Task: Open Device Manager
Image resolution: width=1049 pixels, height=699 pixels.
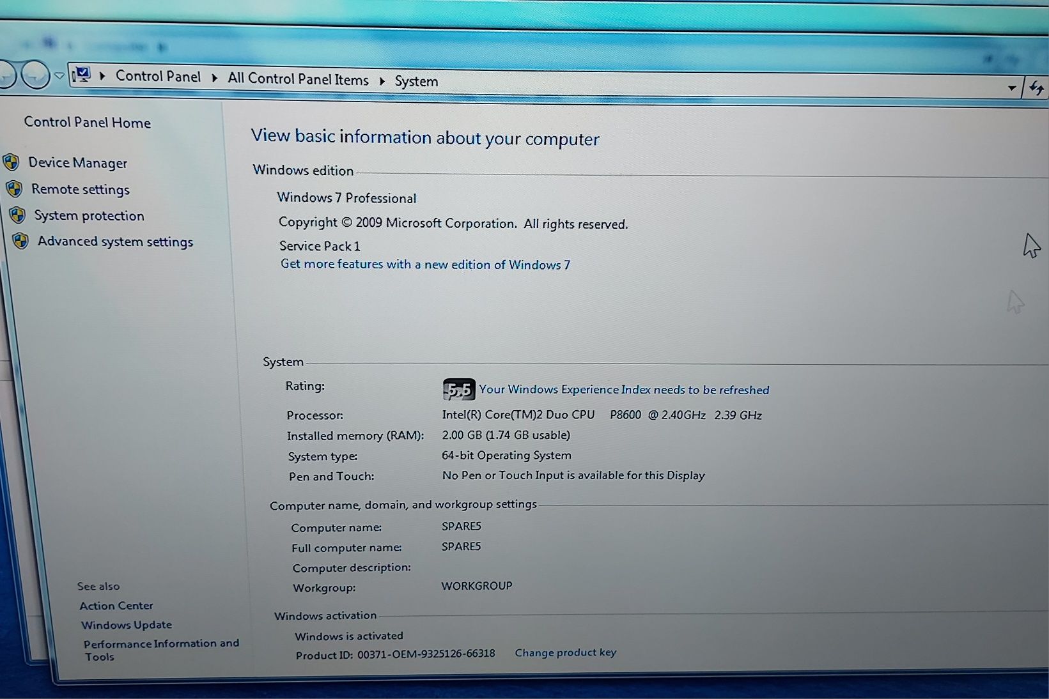Action: coord(78,163)
